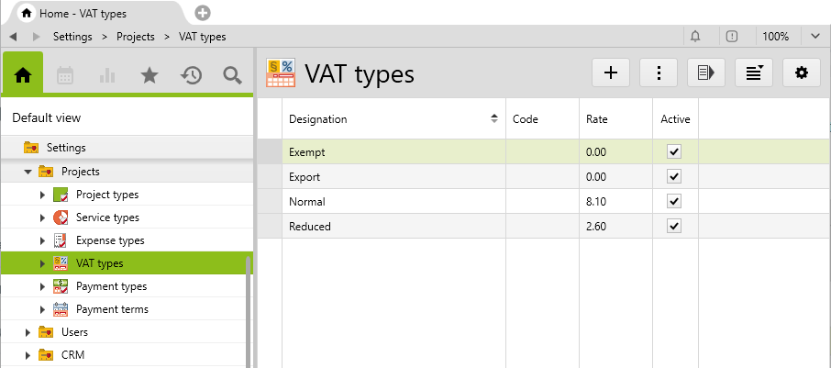Open the history clock tab
The width and height of the screenshot is (831, 368).
pos(191,76)
